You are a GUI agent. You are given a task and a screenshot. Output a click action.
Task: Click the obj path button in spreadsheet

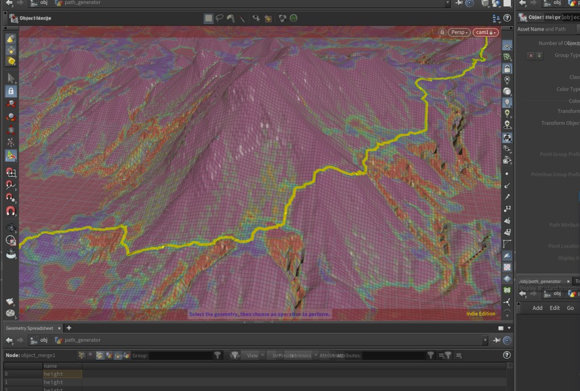click(x=39, y=340)
